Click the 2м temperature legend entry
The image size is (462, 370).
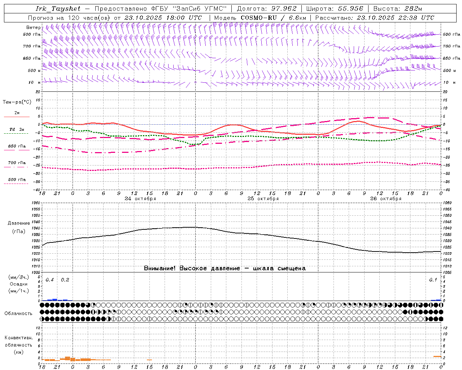click(x=17, y=113)
